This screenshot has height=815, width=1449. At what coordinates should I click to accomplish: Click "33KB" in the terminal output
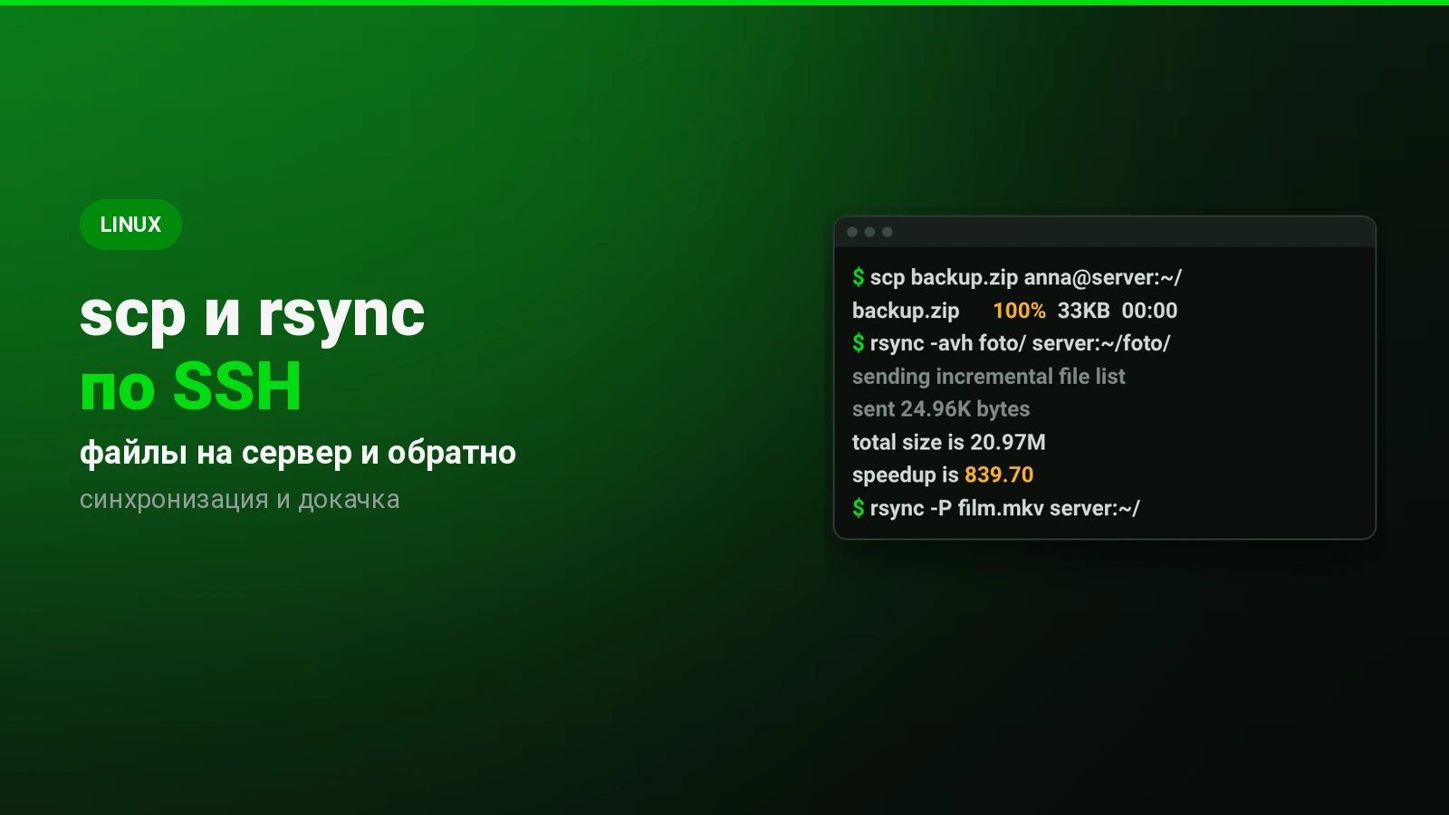[x=1083, y=311]
